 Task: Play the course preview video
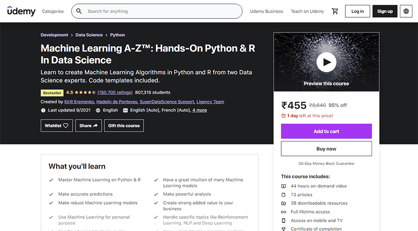[326, 62]
